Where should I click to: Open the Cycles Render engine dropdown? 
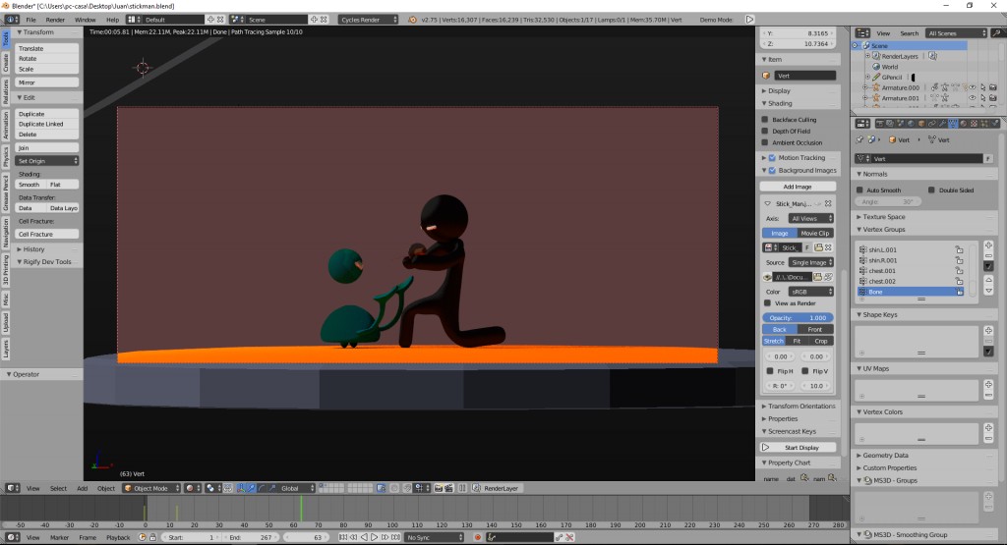[x=368, y=19]
